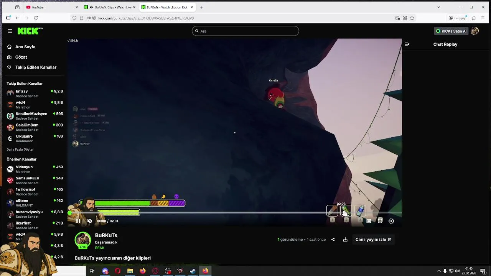Open the picture-in-picture icon in address bar
This screenshot has height=276, width=491.
point(397,18)
